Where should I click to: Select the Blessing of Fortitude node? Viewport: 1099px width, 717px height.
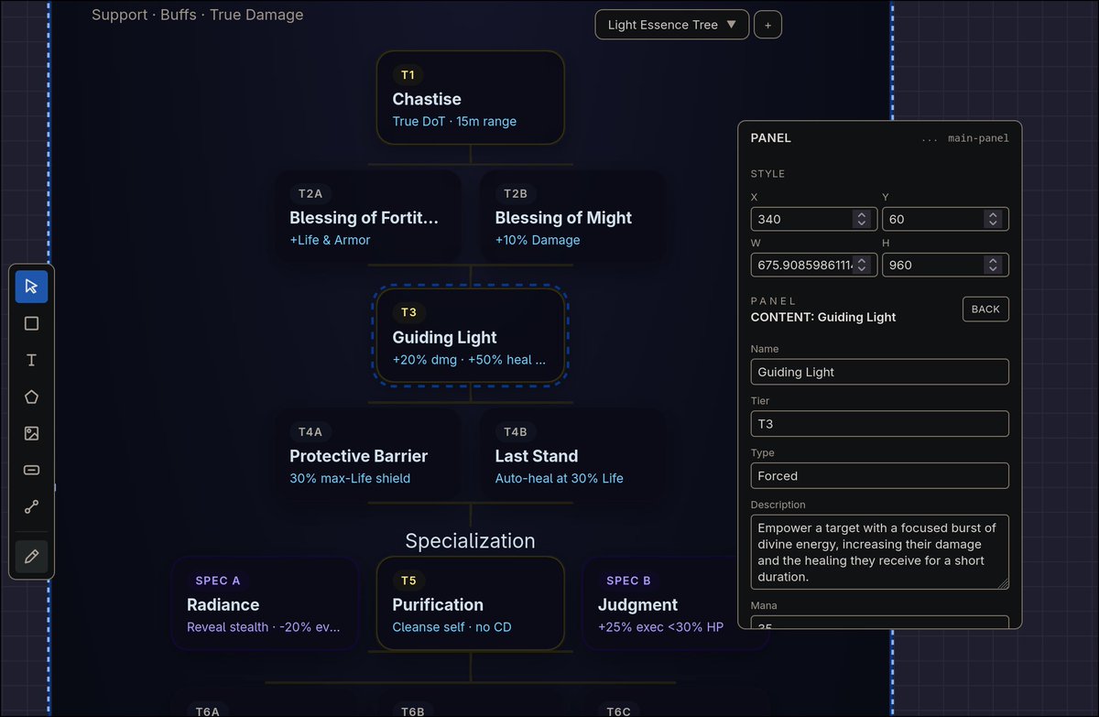[x=367, y=217]
